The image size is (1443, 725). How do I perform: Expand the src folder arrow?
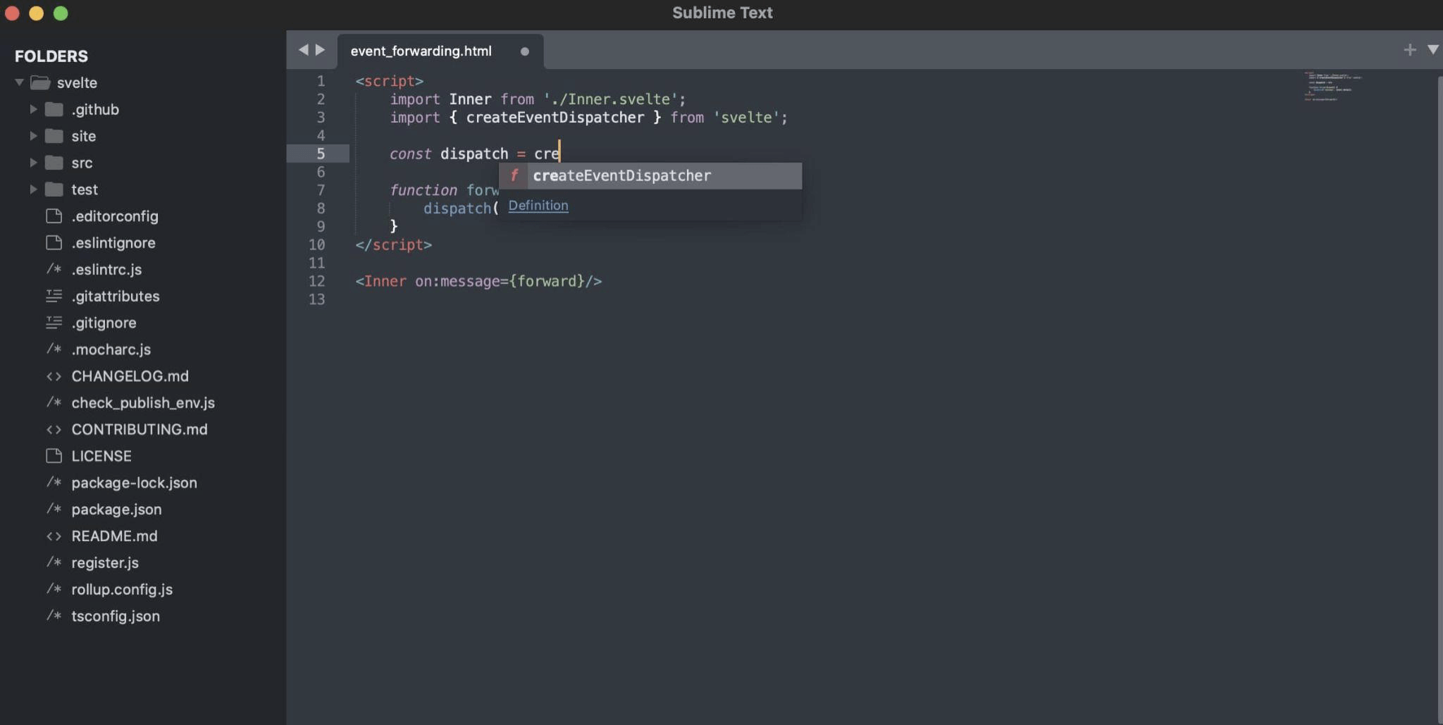(x=32, y=163)
